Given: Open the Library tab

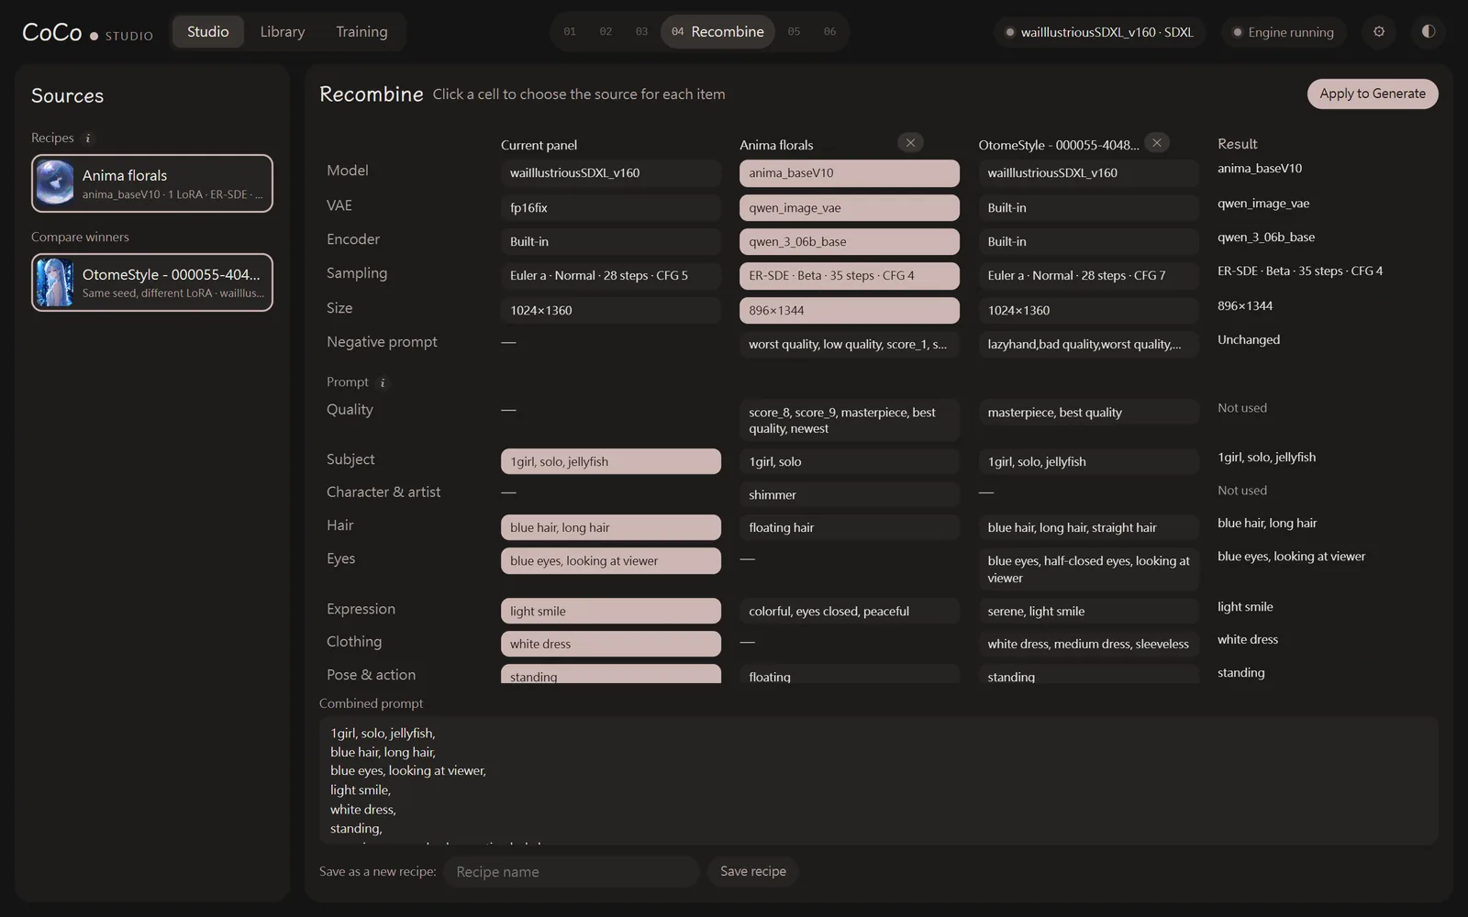Looking at the screenshot, I should (283, 32).
